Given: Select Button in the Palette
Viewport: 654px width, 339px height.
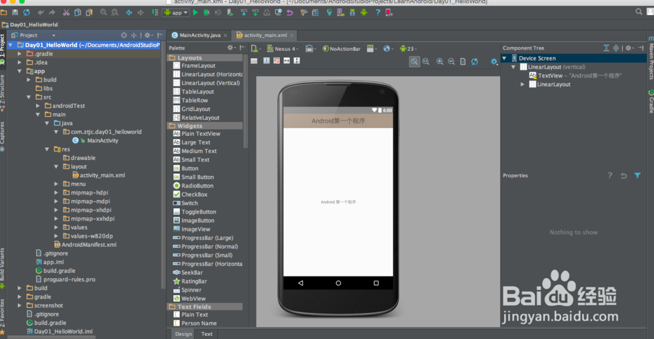Looking at the screenshot, I should pyautogui.click(x=190, y=169).
